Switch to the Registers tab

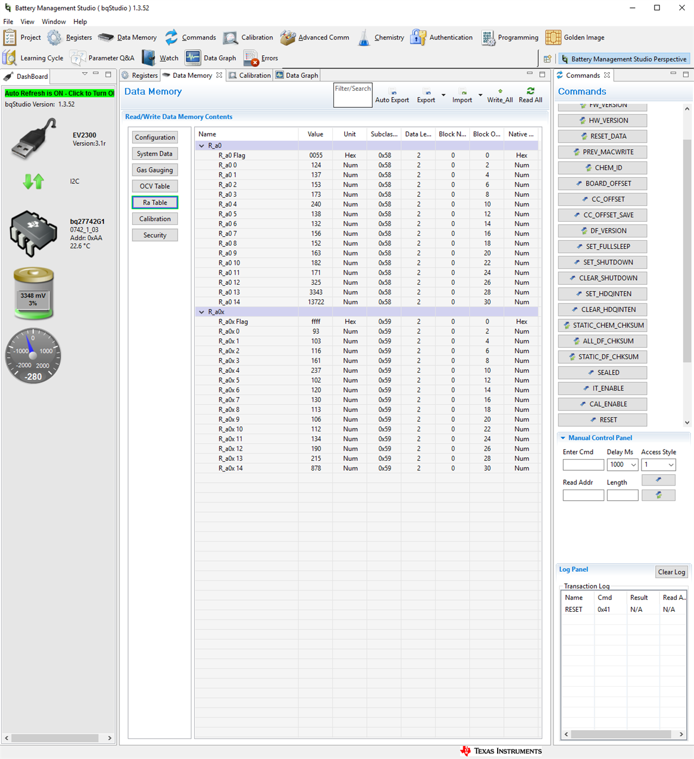(x=140, y=75)
